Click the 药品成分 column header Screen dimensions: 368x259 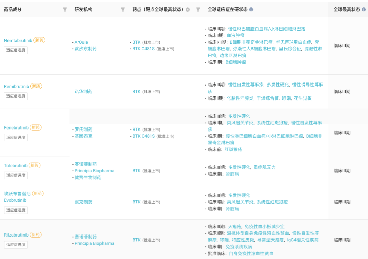coord(13,10)
